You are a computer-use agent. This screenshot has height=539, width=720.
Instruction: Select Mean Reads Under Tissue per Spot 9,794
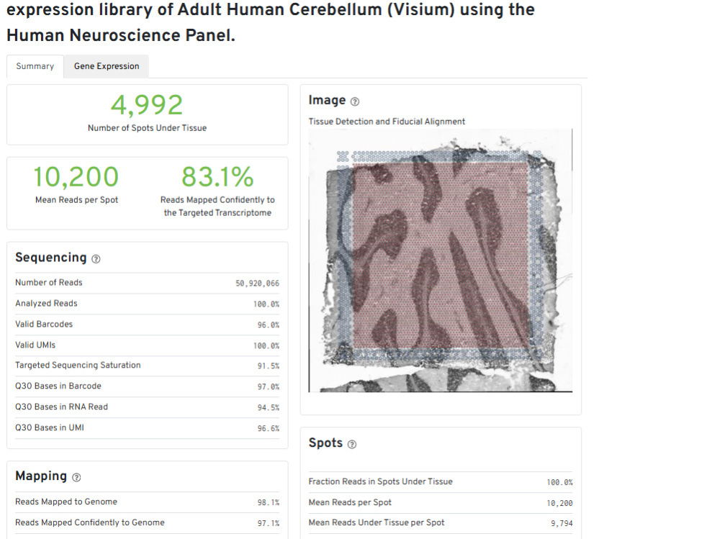tap(562, 523)
